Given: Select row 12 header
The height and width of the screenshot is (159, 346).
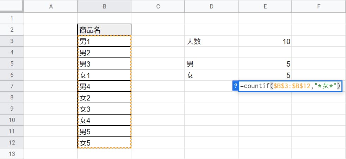Looking at the screenshot, I should click(x=12, y=142).
